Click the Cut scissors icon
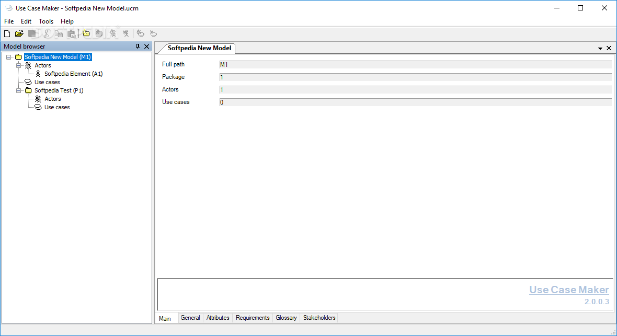 [x=47, y=34]
